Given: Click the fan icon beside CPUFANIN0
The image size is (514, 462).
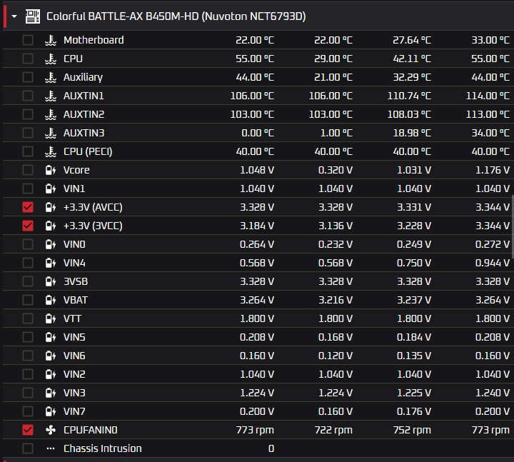Looking at the screenshot, I should 50,430.
